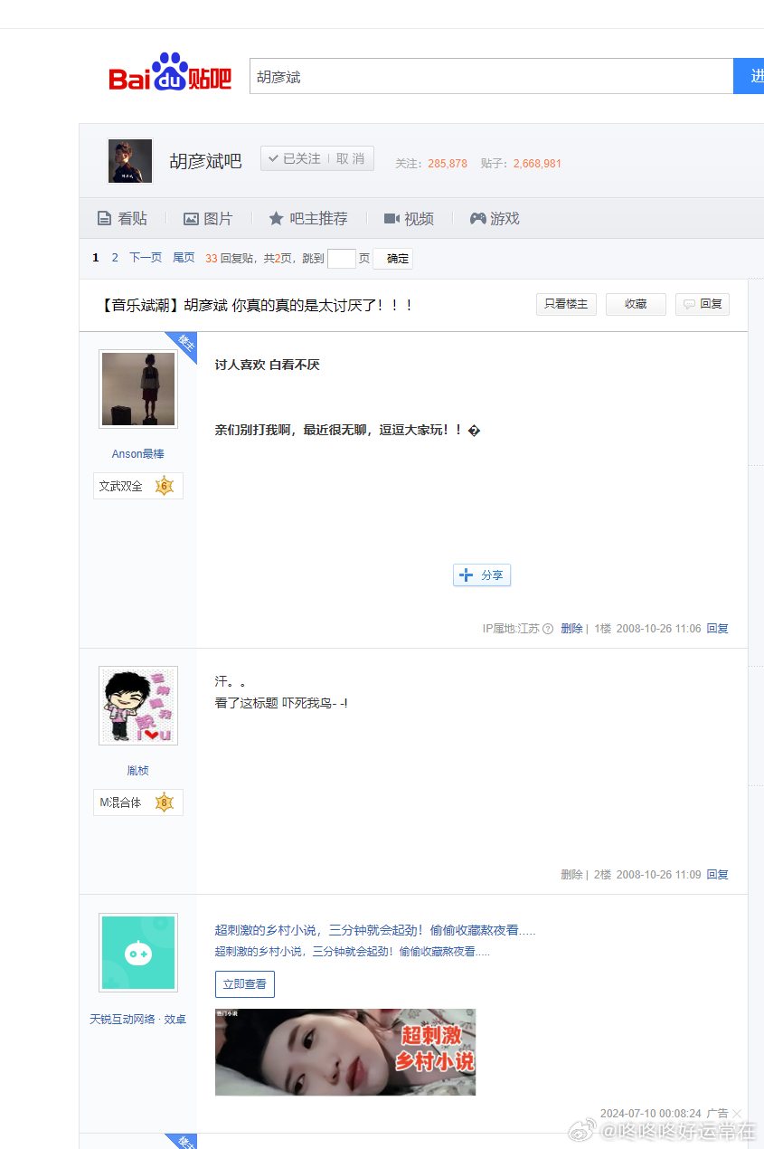Viewport: 764px width, 1149px height.
Task: Click the level 6 badge beside 文武双全
Action: coord(165,486)
